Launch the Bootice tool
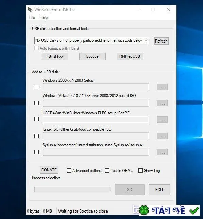Screen dimensions: 203x219 pyautogui.click(x=92, y=56)
